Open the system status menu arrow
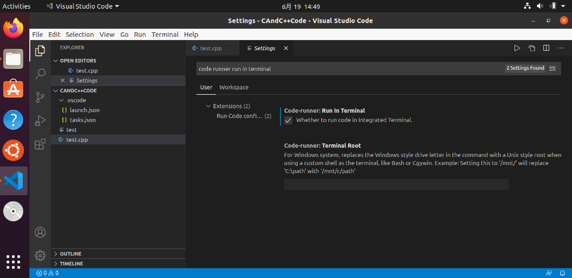The height and width of the screenshot is (278, 572). pos(563,6)
